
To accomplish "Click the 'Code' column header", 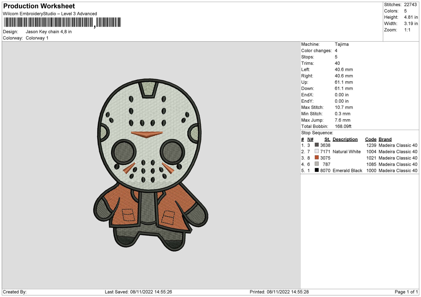I will pos(371,139).
